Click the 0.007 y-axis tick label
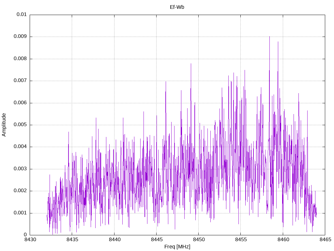The width and height of the screenshot is (334, 251). point(20,80)
